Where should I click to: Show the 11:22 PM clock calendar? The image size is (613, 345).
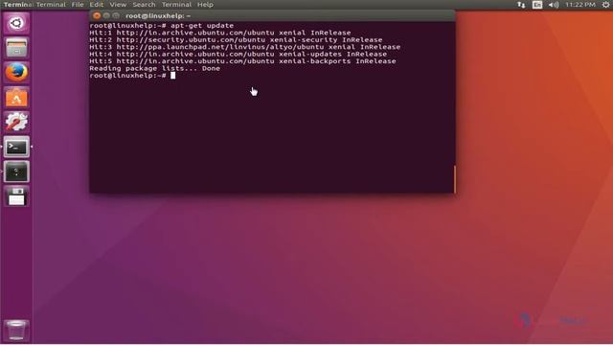580,5
